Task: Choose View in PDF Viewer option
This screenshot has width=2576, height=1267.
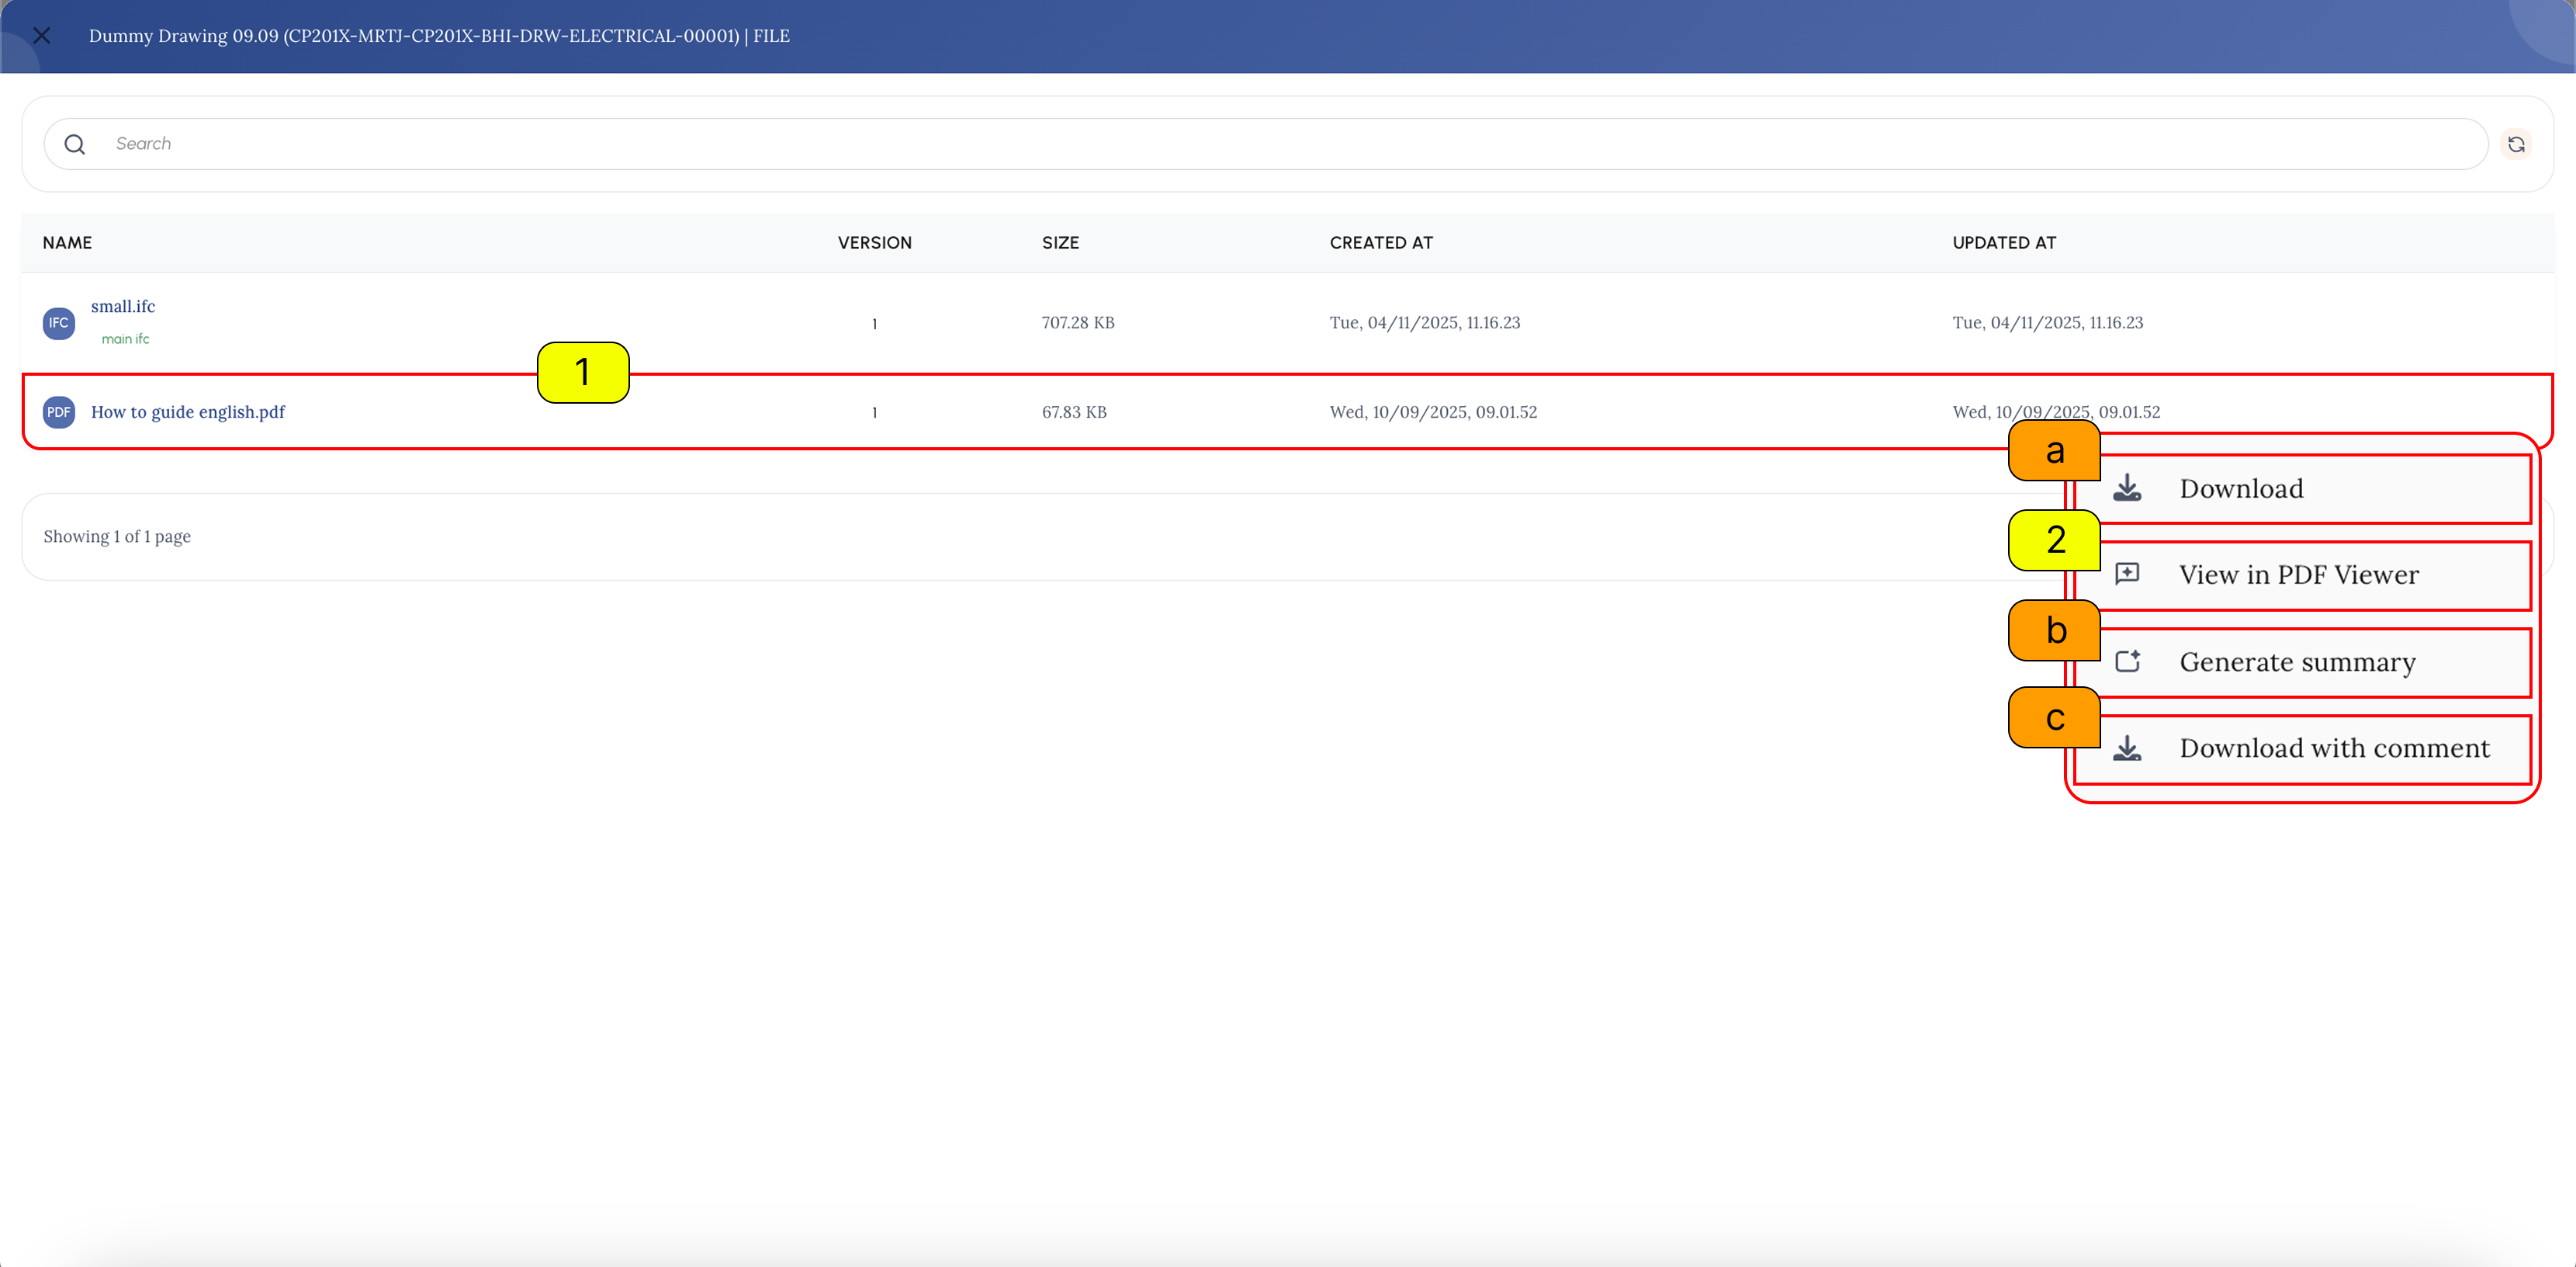Action: 2302,575
